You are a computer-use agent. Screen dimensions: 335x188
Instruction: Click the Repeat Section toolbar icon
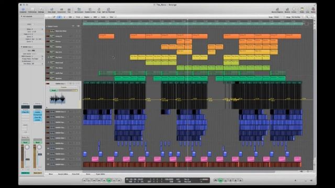pos(90,10)
